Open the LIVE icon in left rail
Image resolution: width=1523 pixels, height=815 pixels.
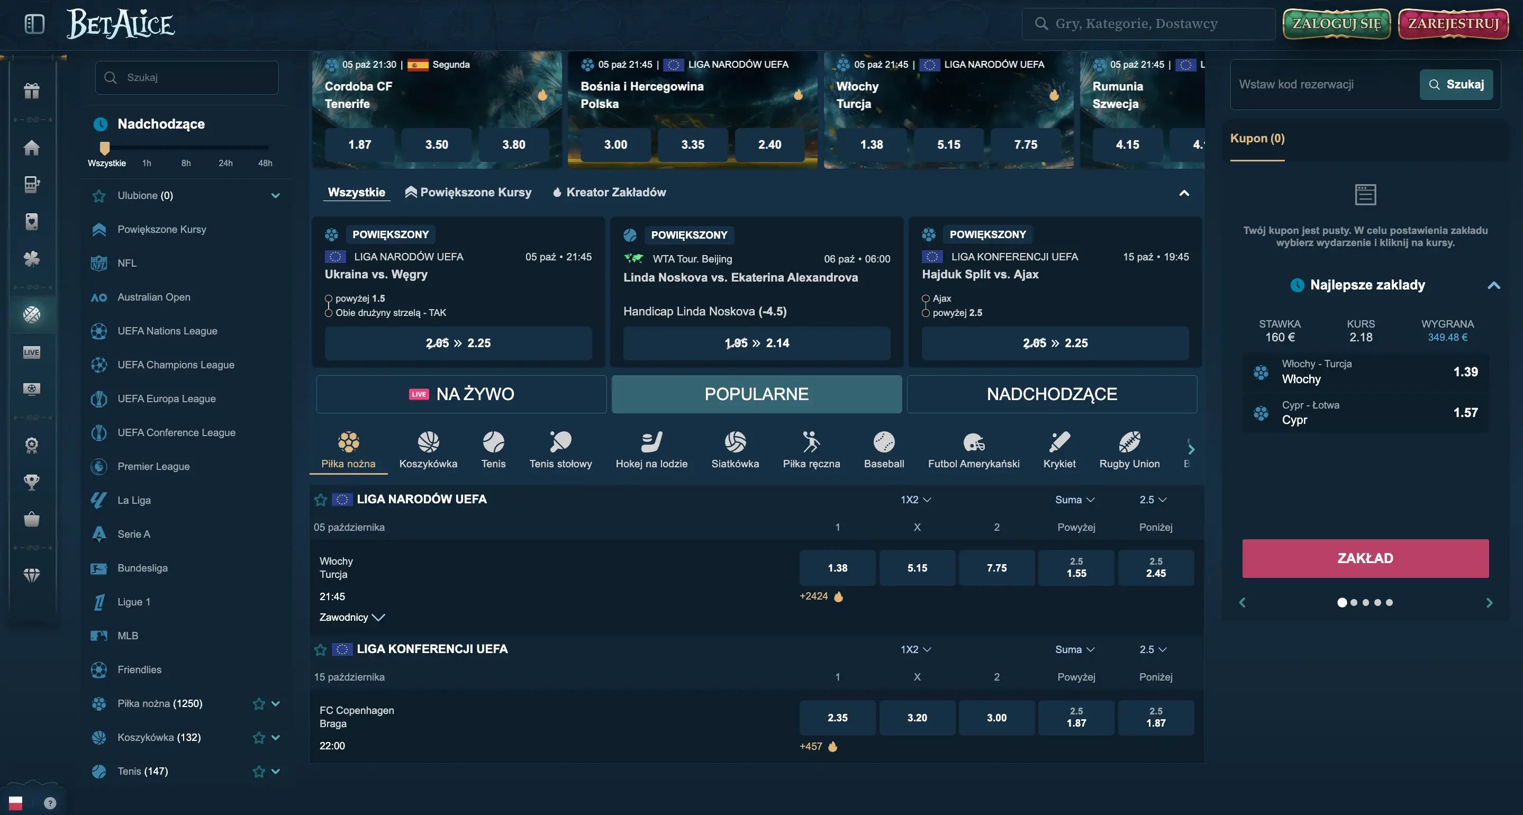tap(32, 352)
